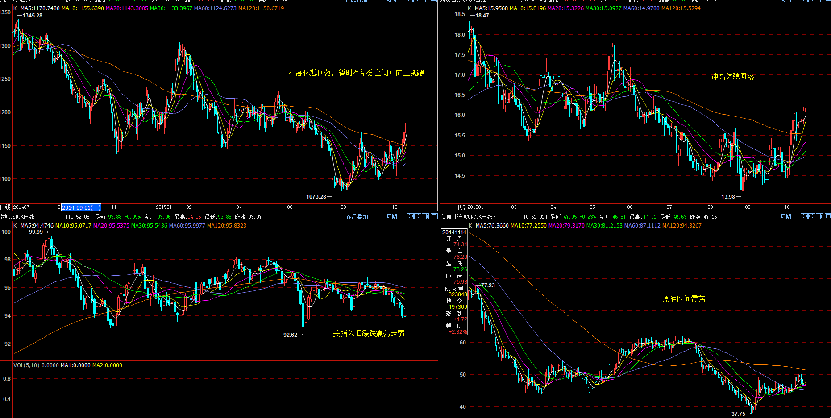Click the 18.47 high price marker
Viewport: 831px width, 418px height.
click(x=482, y=16)
